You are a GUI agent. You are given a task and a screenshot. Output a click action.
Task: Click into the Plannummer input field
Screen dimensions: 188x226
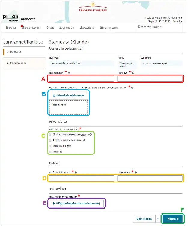(81, 79)
